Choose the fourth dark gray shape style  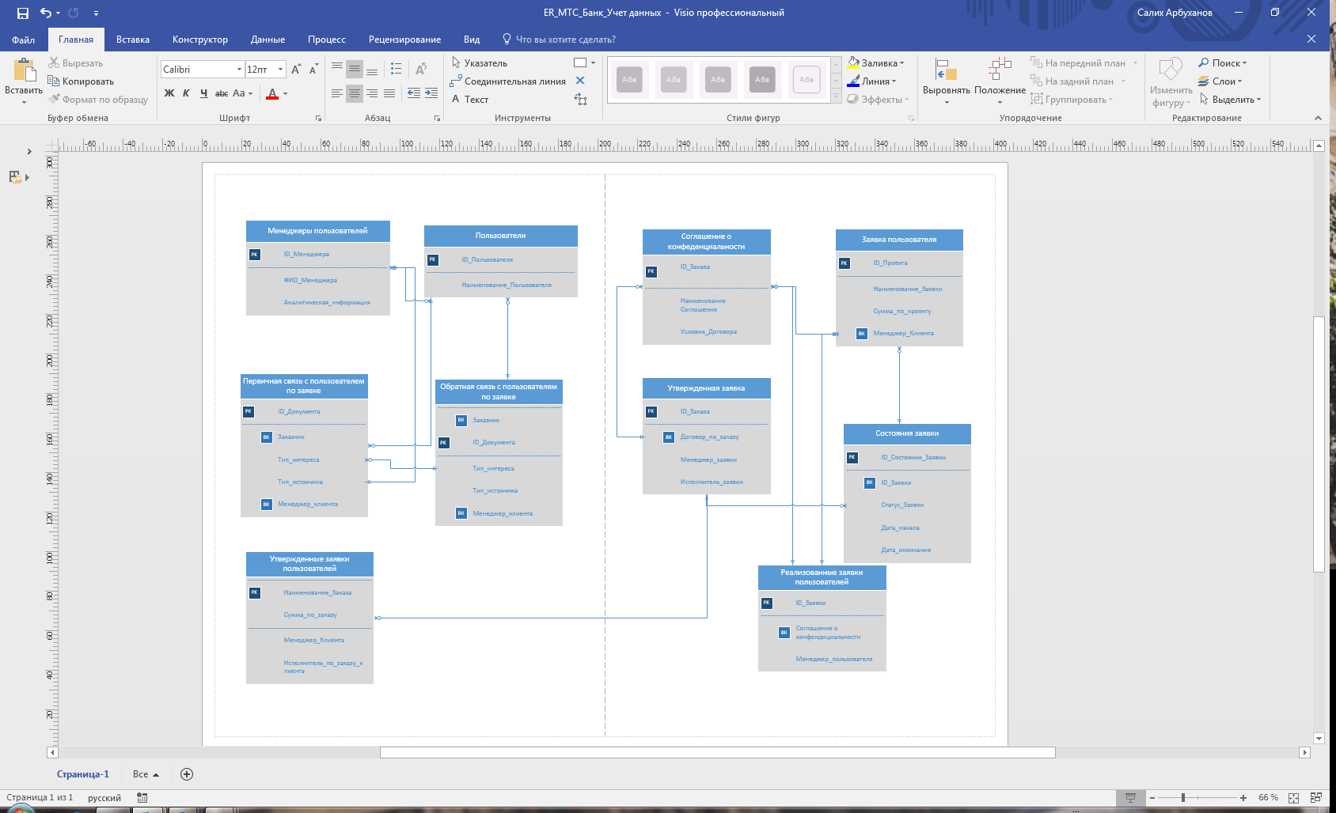click(762, 79)
